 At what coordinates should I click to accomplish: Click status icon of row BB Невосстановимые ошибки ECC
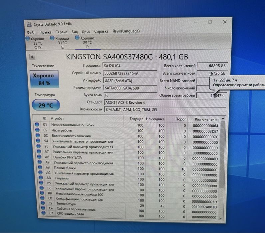click(x=42, y=193)
